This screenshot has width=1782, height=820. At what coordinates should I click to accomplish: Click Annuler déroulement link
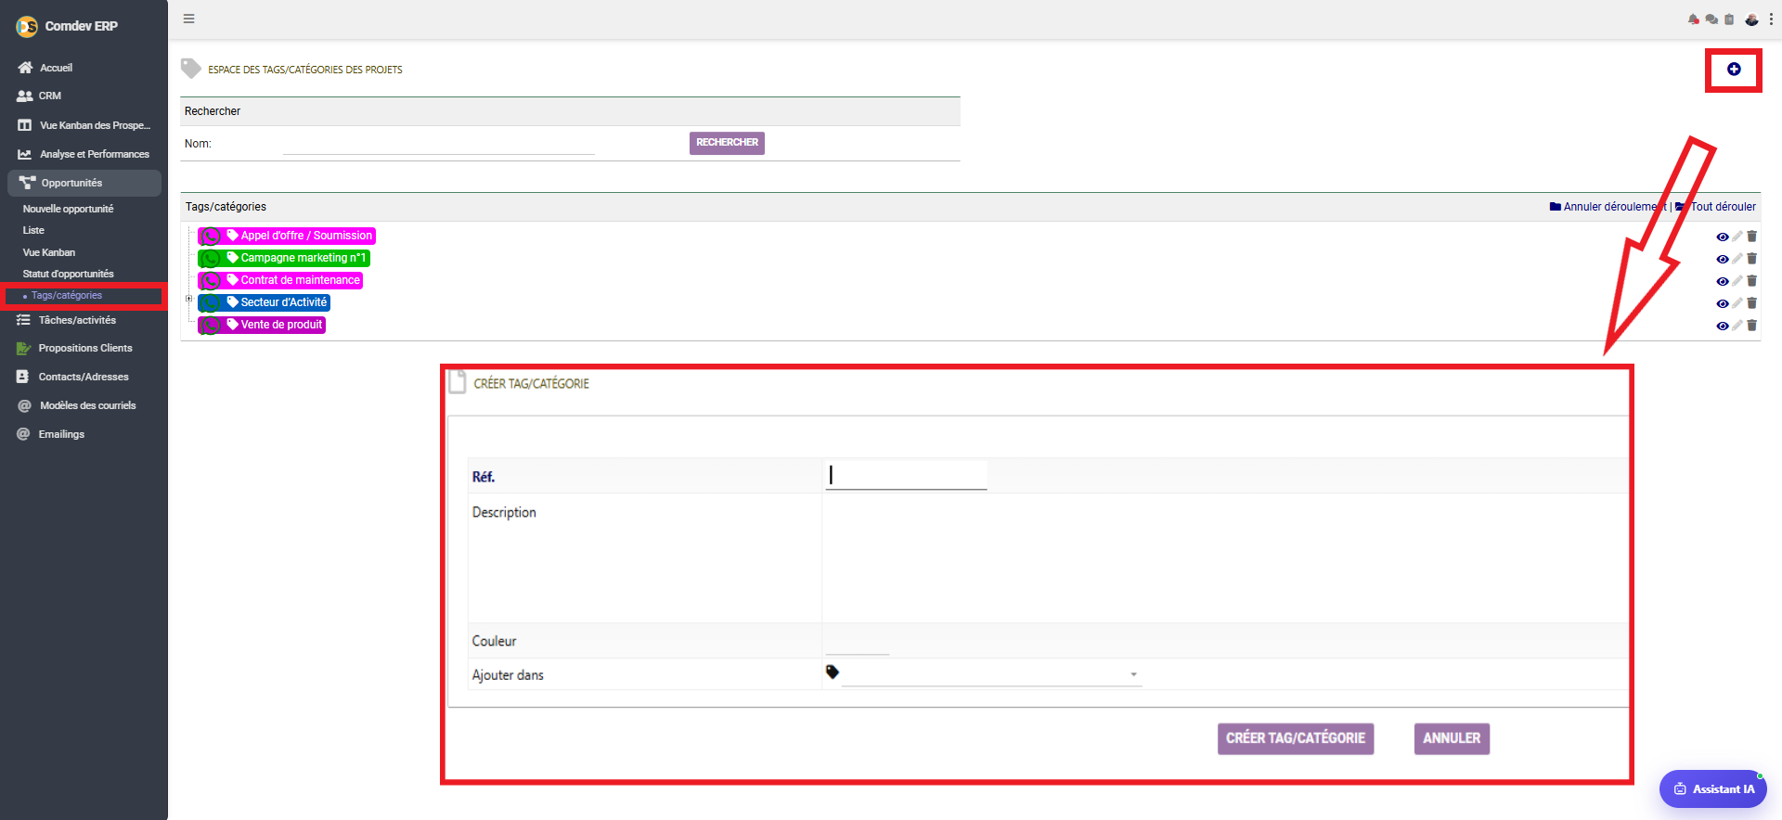click(1608, 207)
